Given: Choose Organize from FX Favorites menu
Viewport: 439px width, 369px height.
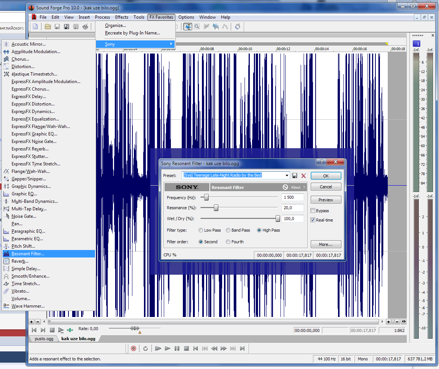Looking at the screenshot, I should (115, 25).
